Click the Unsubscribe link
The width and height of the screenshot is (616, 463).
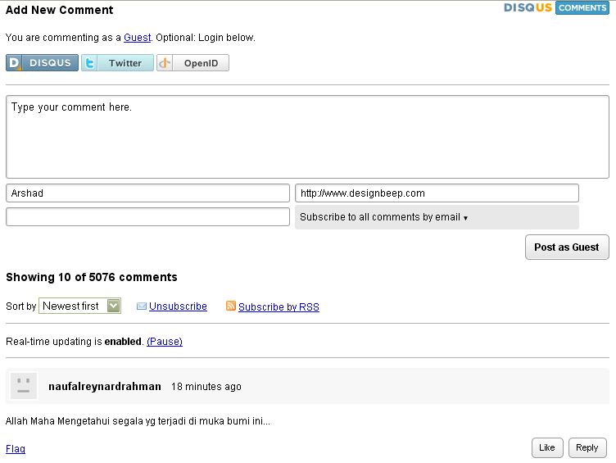(178, 306)
